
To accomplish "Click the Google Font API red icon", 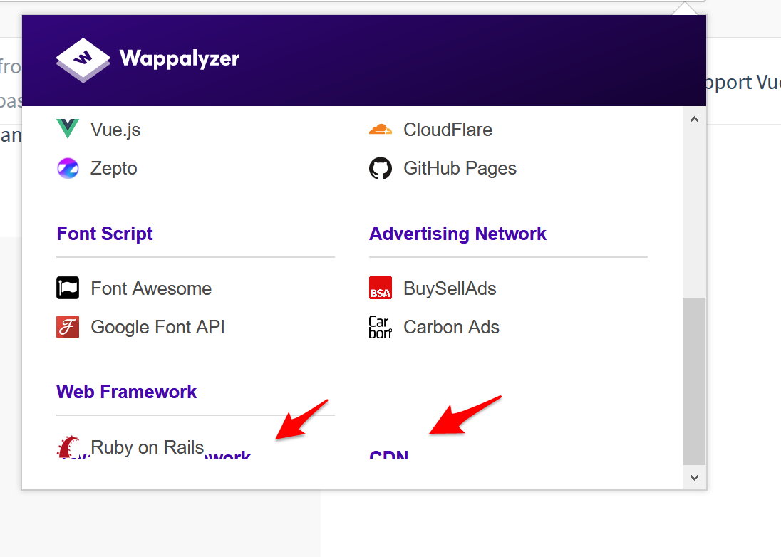I will [x=68, y=327].
